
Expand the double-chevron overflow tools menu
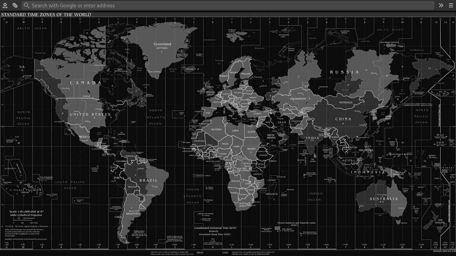click(441, 5)
